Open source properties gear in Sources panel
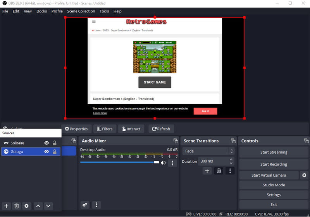The image size is (310, 217). click(x=26, y=206)
